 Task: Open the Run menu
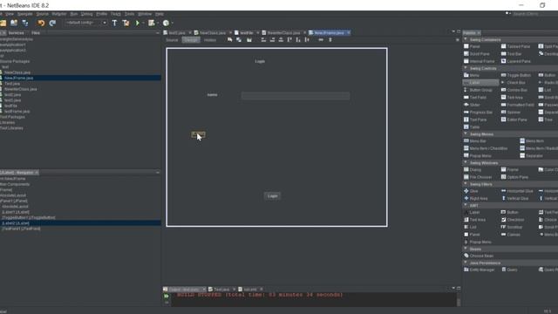(73, 14)
